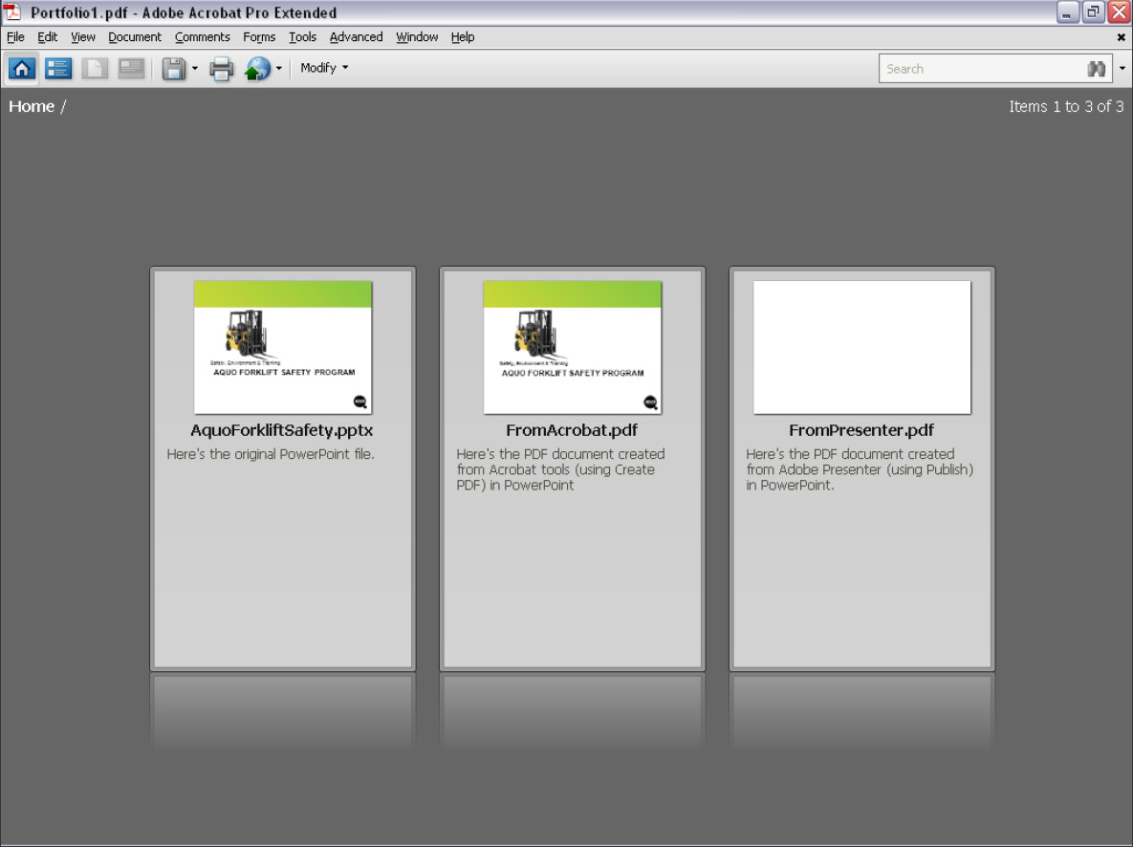Viewport: 1133px width, 847px height.
Task: Click the grayed Preview file page icon
Action: pyautogui.click(x=94, y=69)
